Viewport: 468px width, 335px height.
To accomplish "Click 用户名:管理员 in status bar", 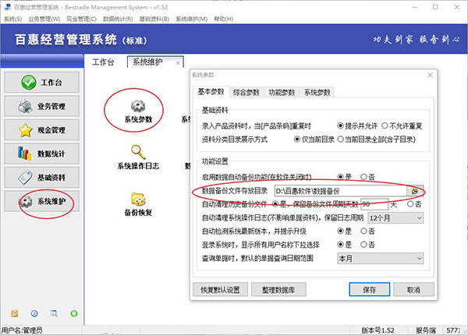I will pos(22,330).
